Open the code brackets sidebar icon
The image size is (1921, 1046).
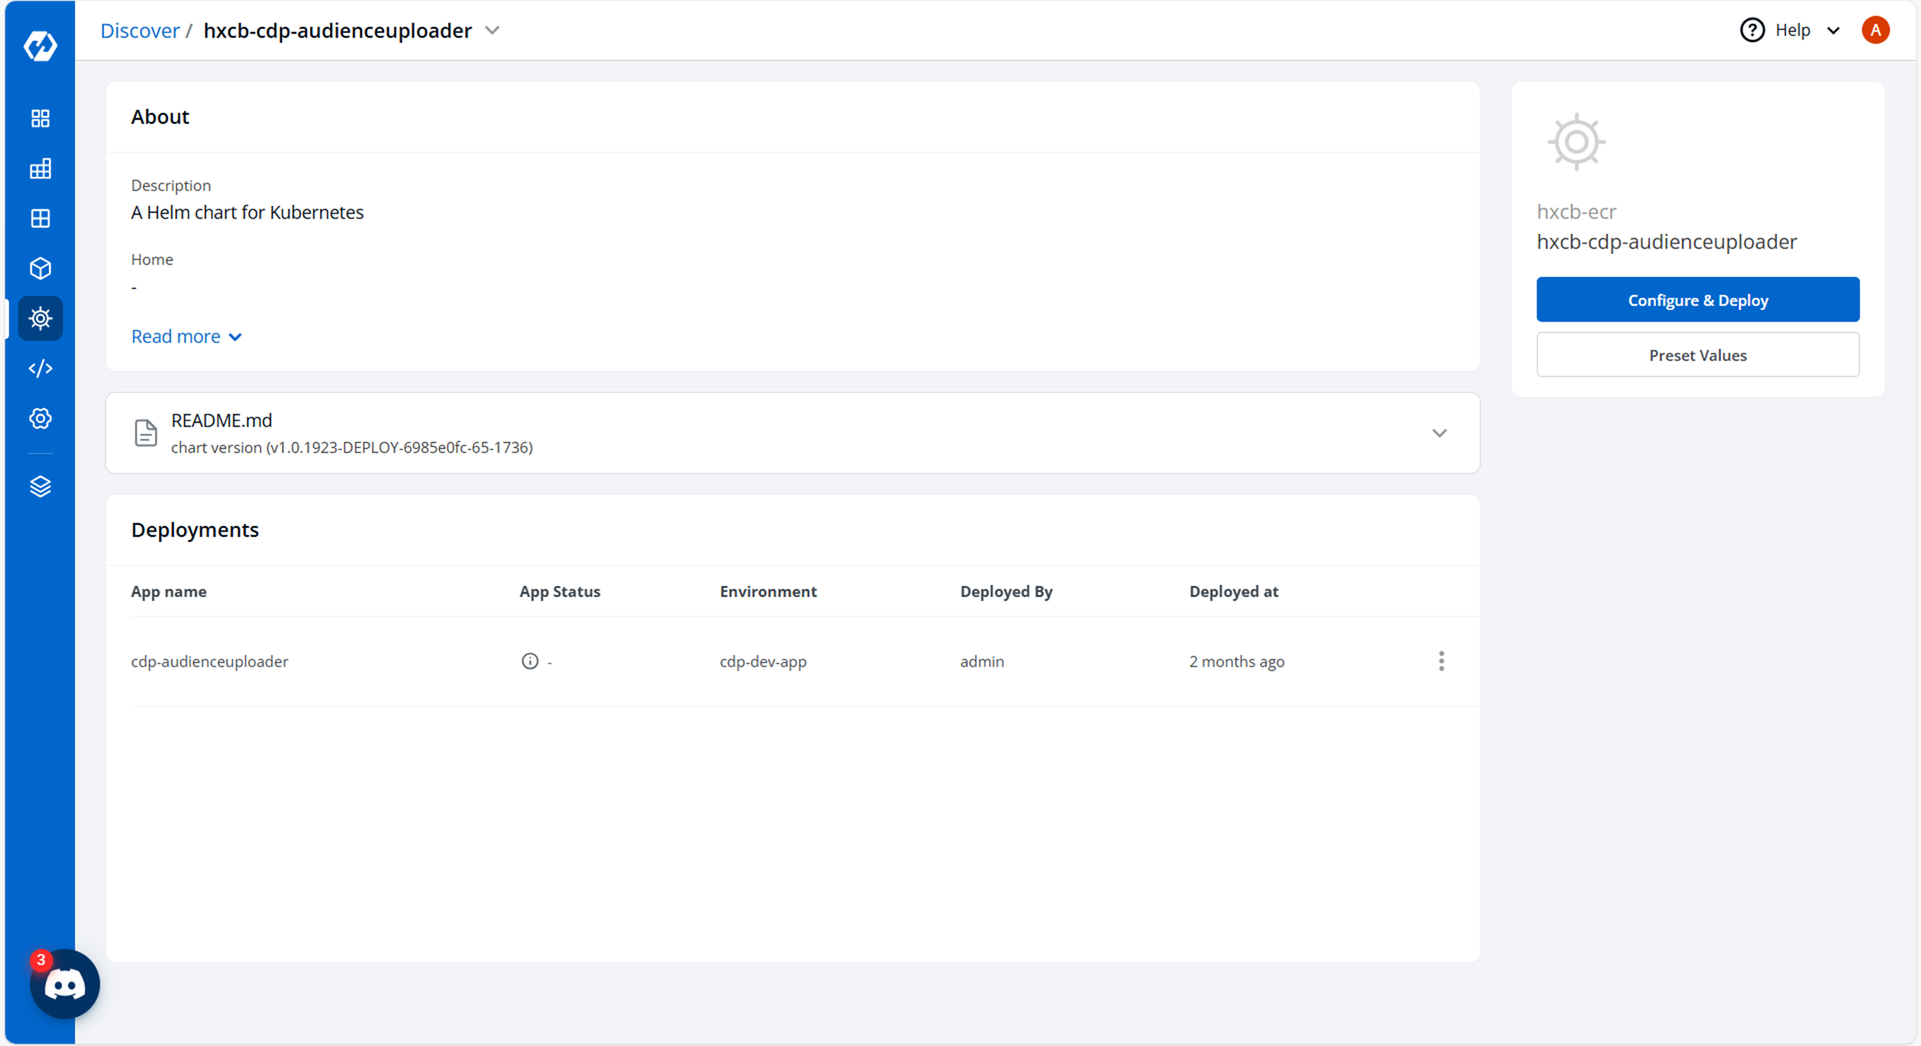(40, 368)
